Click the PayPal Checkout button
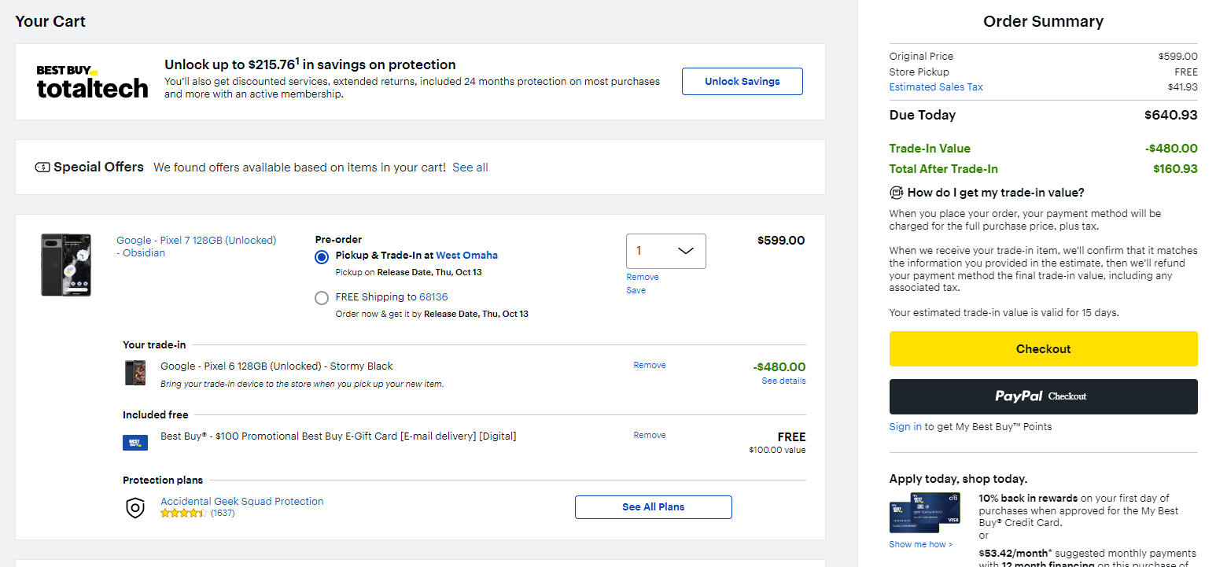The width and height of the screenshot is (1216, 567). click(x=1043, y=396)
